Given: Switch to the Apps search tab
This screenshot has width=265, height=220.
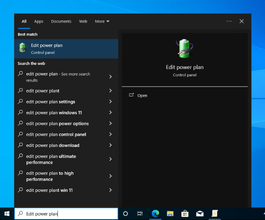Looking at the screenshot, I should coord(39,21).
